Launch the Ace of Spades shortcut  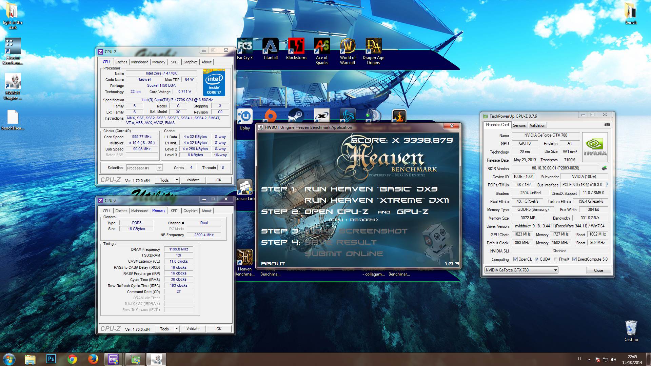[x=322, y=51]
